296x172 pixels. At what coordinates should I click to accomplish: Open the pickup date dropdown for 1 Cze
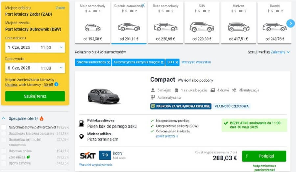pyautogui.click(x=61, y=47)
